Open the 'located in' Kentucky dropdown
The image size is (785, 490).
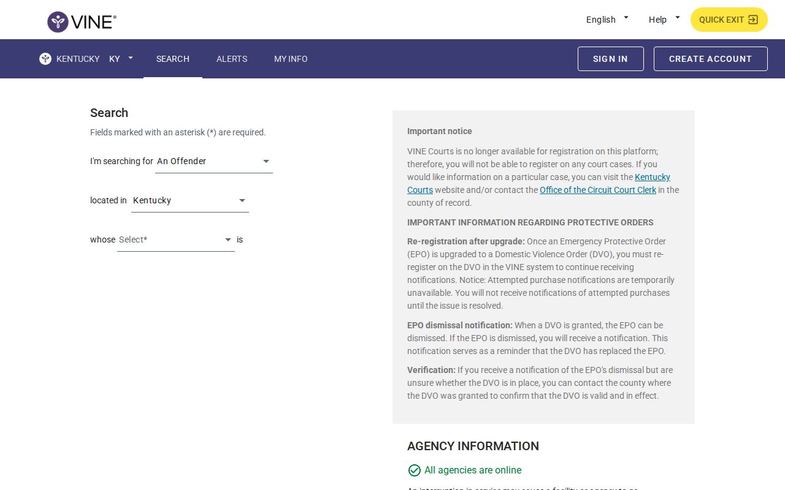coord(190,201)
